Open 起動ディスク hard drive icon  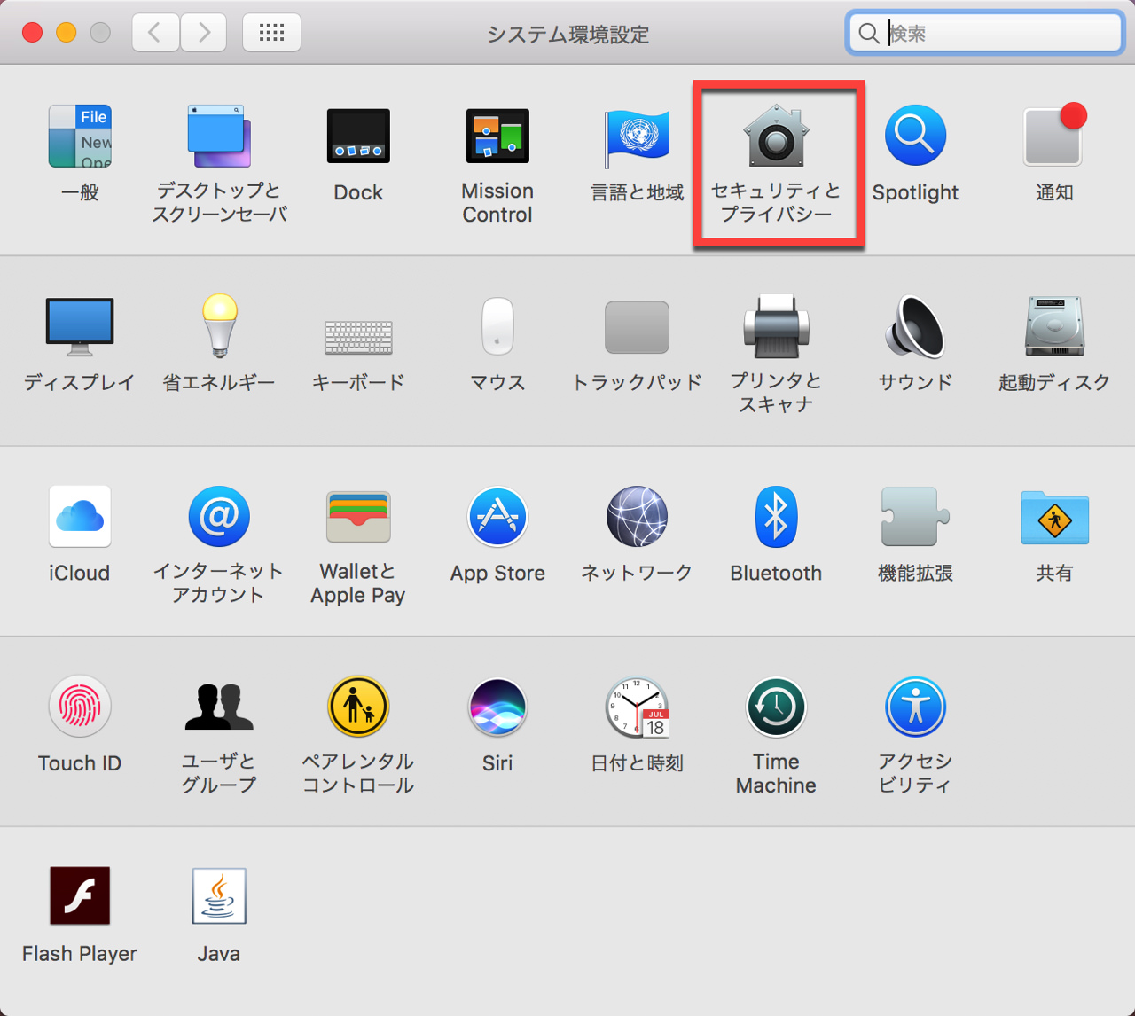click(1054, 326)
